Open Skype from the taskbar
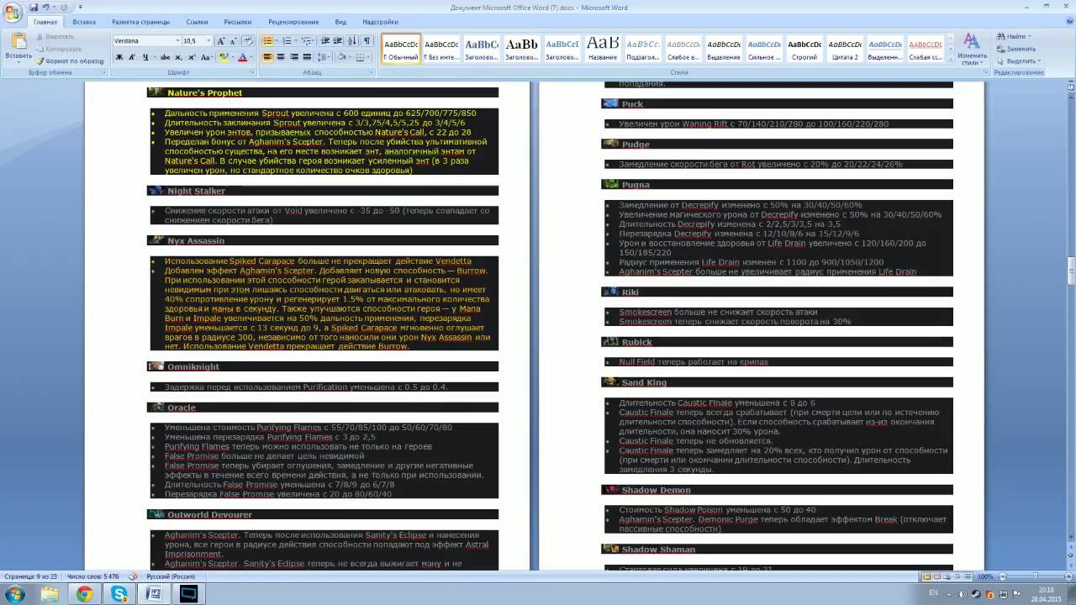This screenshot has height=605, width=1076. [119, 594]
